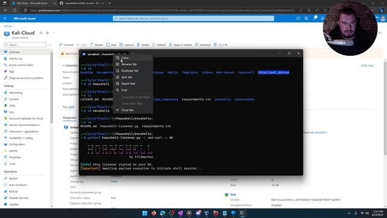The image size is (387, 218).
Task: Open a new browser tab
Action: coord(109,3)
